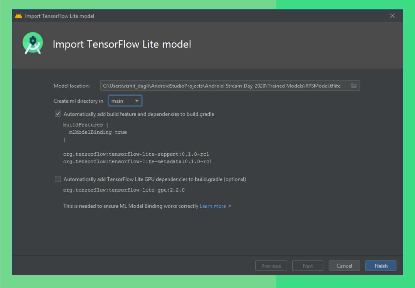The width and height of the screenshot is (415, 288).
Task: Click the Android icon in title bar
Action: (18, 16)
